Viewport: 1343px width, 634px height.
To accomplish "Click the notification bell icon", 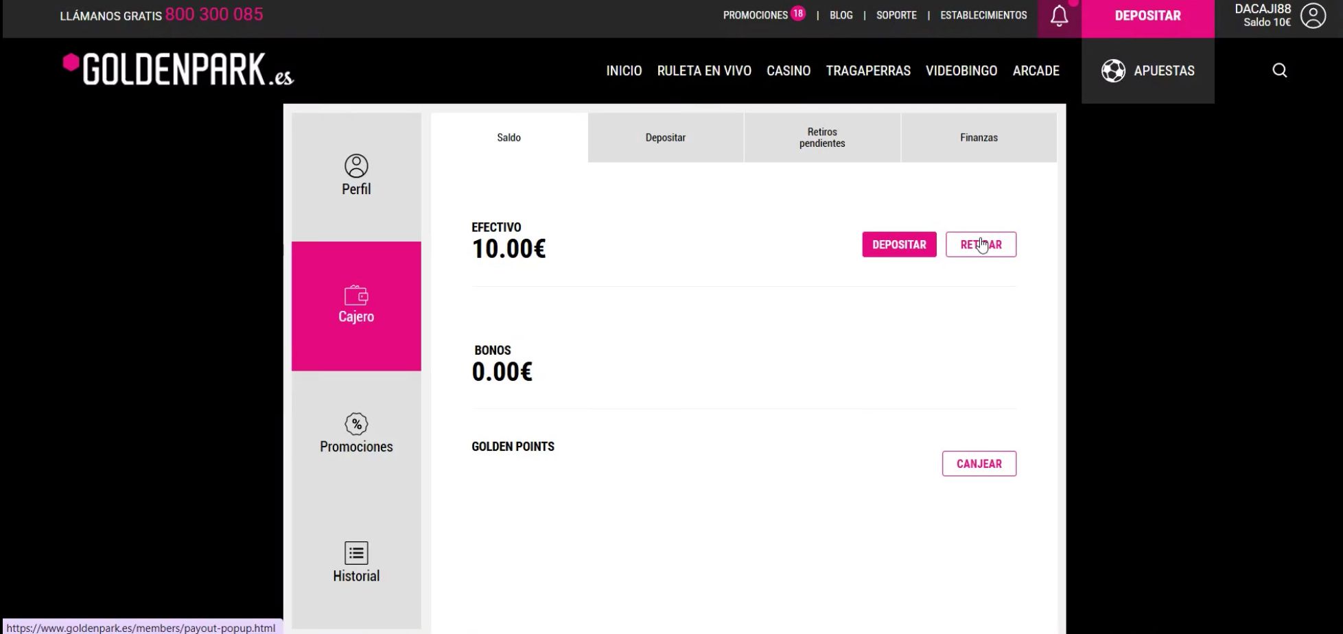I will pos(1059,16).
